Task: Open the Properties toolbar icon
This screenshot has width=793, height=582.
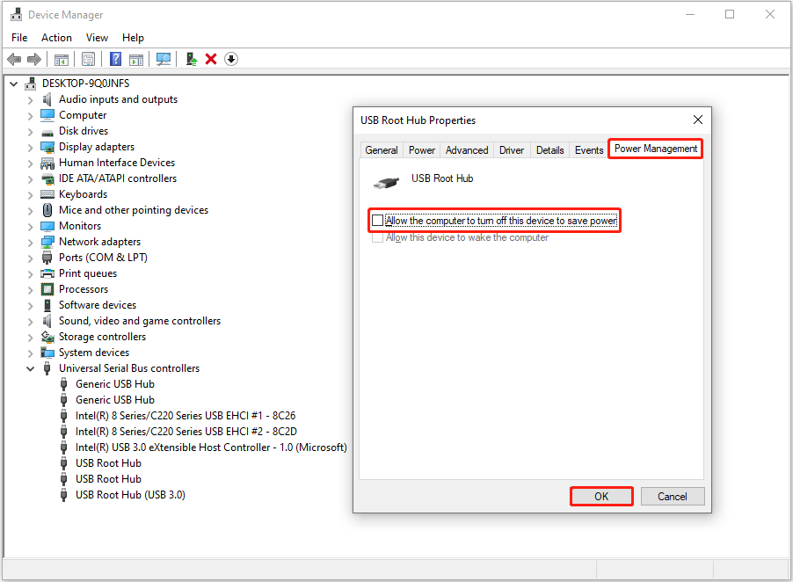Action: click(x=89, y=59)
